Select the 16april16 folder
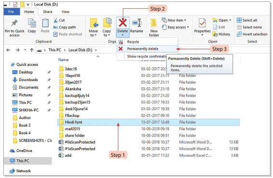The image size is (273, 178). pyautogui.click(x=69, y=76)
